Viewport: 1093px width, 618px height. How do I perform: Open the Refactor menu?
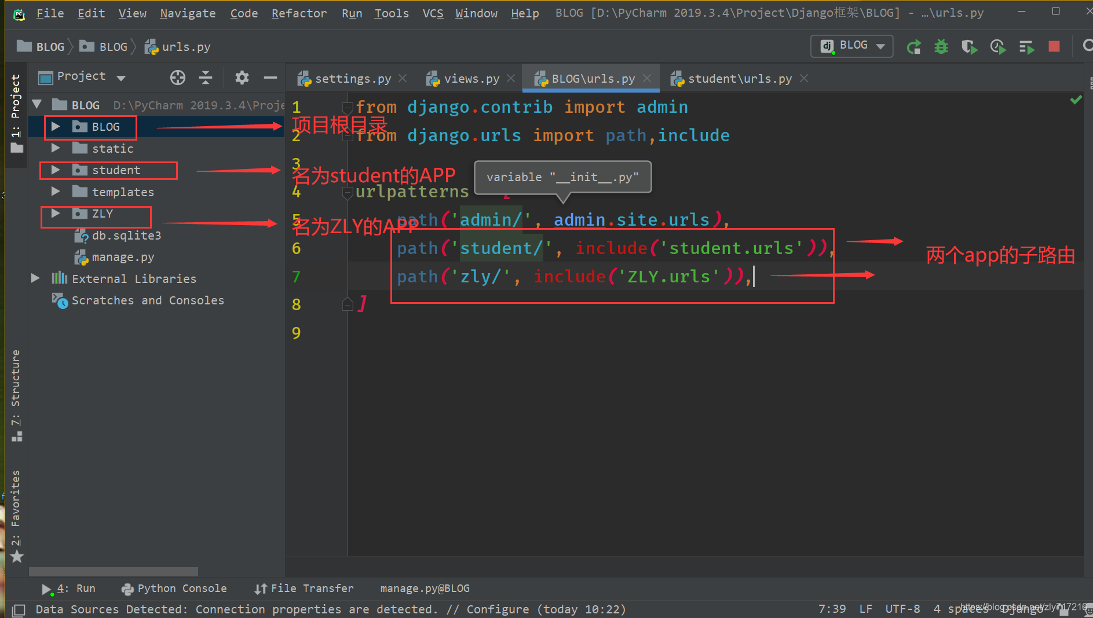tap(299, 13)
